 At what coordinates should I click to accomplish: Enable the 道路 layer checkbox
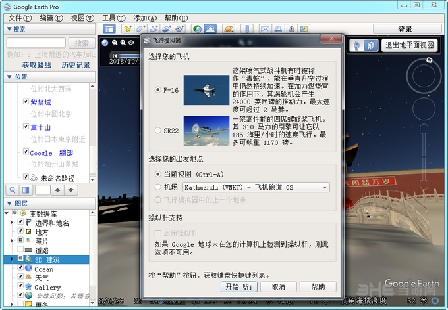(x=20, y=250)
